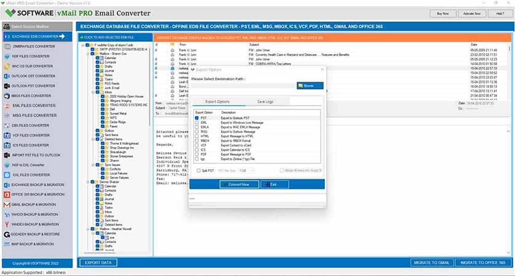Uncheck the PST export option checkbox
This screenshot has height=276, width=515.
pos(197,118)
